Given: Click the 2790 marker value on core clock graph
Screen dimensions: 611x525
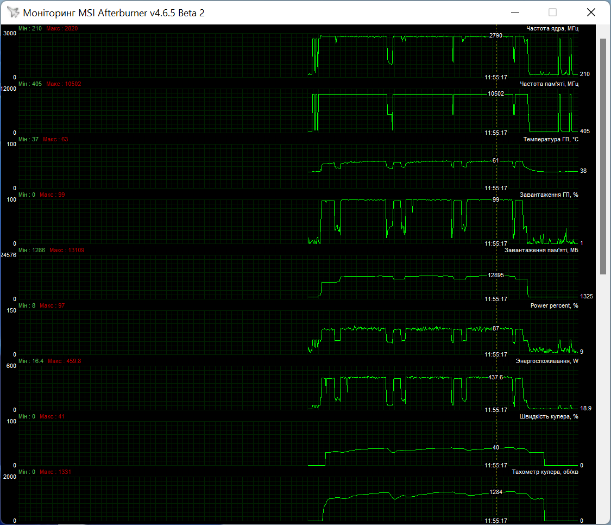Looking at the screenshot, I should coord(496,35).
